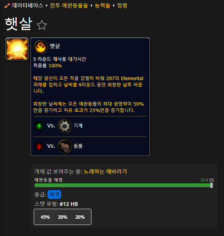The height and width of the screenshot is (236, 224).
Task: Open the 전투 애완동물들 breadcrumb
Action: 69,6
